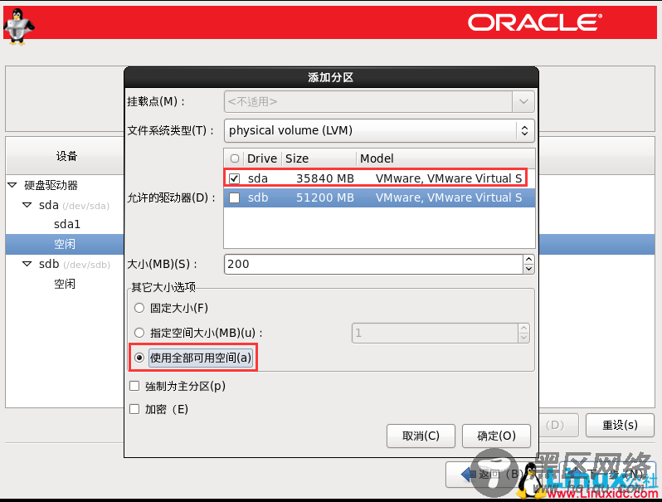Viewport: 662px width, 502px height.
Task: Click the Oracle Linux penguin logo
Action: [x=18, y=27]
